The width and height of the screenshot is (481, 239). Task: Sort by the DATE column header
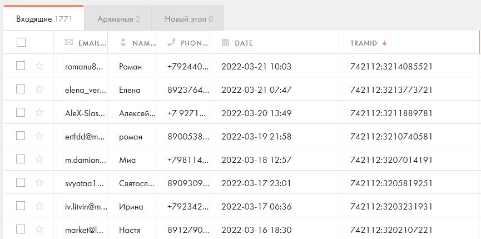[x=244, y=43]
